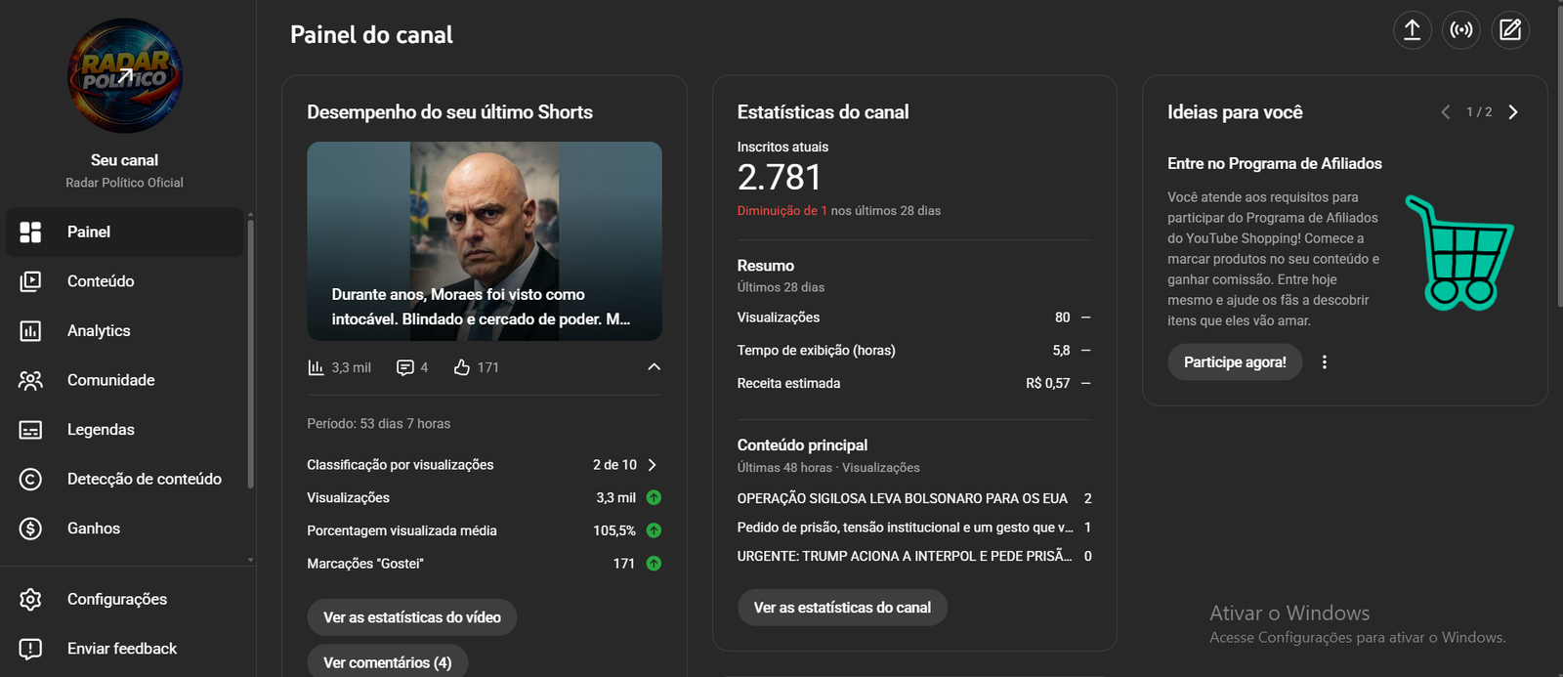Screen dimensions: 1563x677
Task: Click the Configurações gear icon
Action: tap(30, 599)
